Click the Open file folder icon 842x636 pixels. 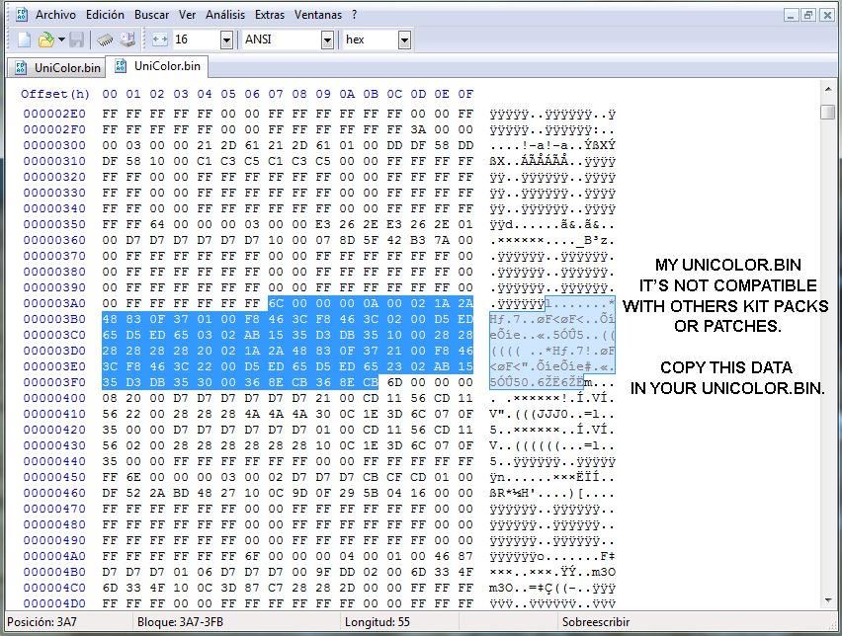pos(45,40)
